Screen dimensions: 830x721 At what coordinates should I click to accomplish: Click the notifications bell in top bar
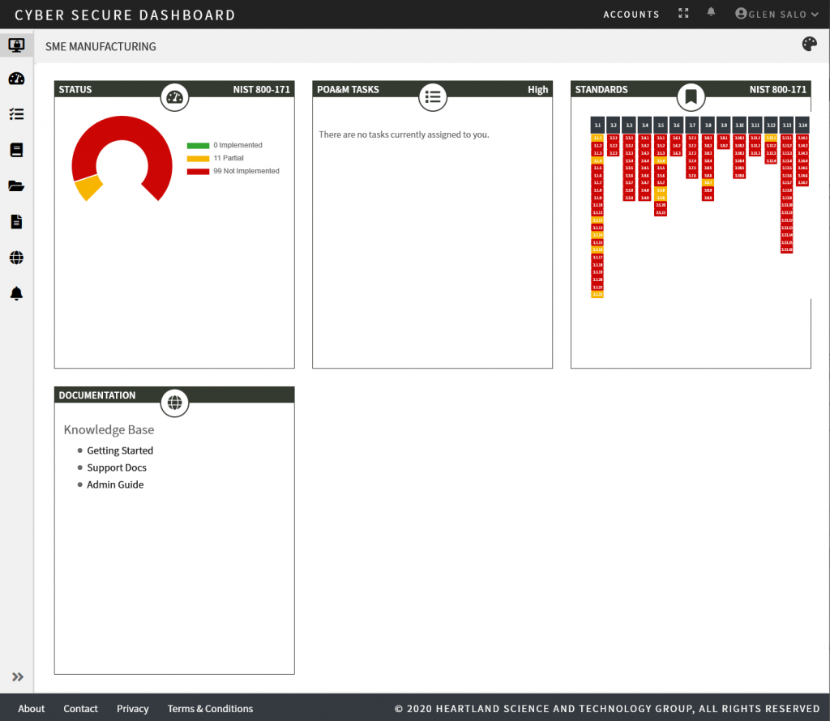pos(711,12)
